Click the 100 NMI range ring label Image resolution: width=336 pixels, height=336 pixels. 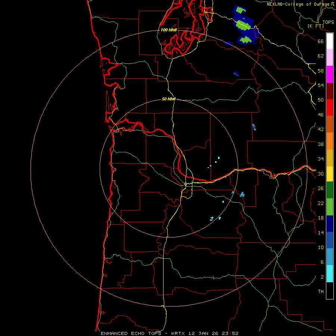click(169, 30)
